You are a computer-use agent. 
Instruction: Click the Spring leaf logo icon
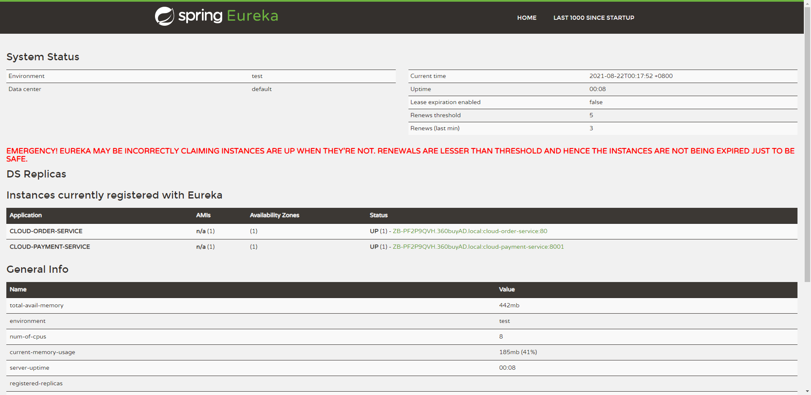[164, 16]
